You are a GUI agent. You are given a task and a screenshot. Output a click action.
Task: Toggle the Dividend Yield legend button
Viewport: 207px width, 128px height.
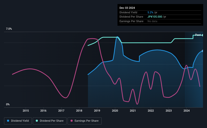click(x=18, y=121)
